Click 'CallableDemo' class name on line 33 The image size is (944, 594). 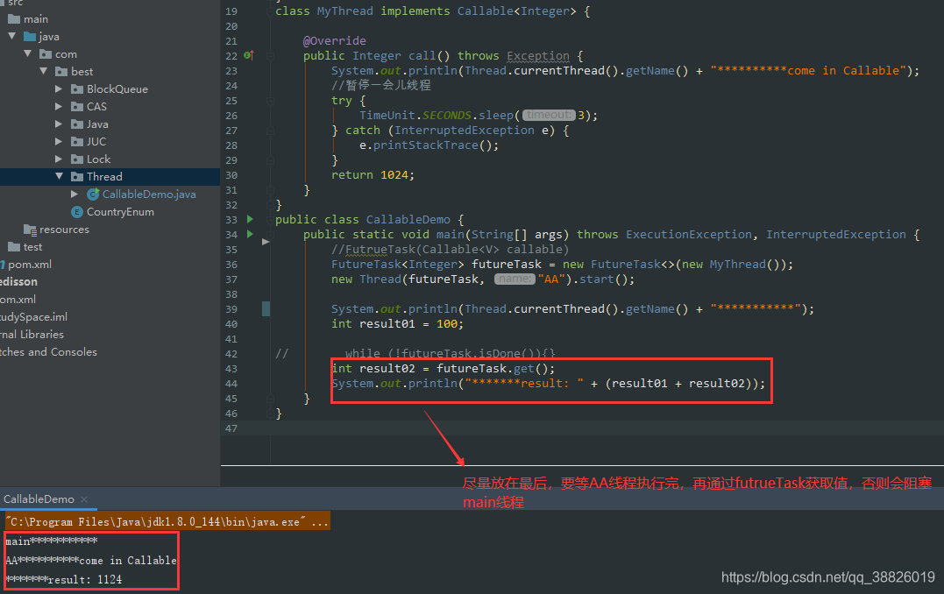pos(408,219)
